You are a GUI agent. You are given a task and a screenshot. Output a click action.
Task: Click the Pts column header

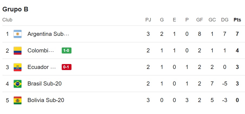tap(237, 20)
